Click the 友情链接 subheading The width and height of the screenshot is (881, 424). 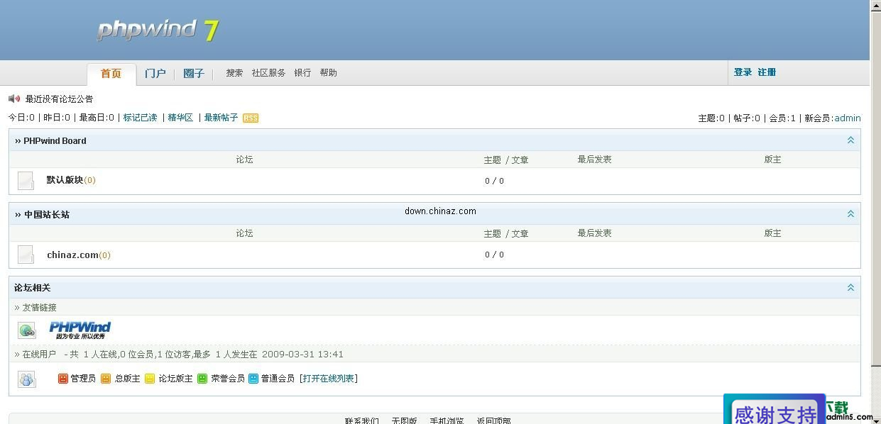tap(40, 308)
